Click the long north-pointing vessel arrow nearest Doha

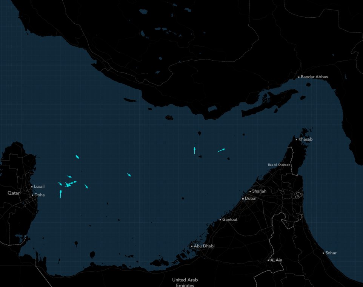coord(61,194)
